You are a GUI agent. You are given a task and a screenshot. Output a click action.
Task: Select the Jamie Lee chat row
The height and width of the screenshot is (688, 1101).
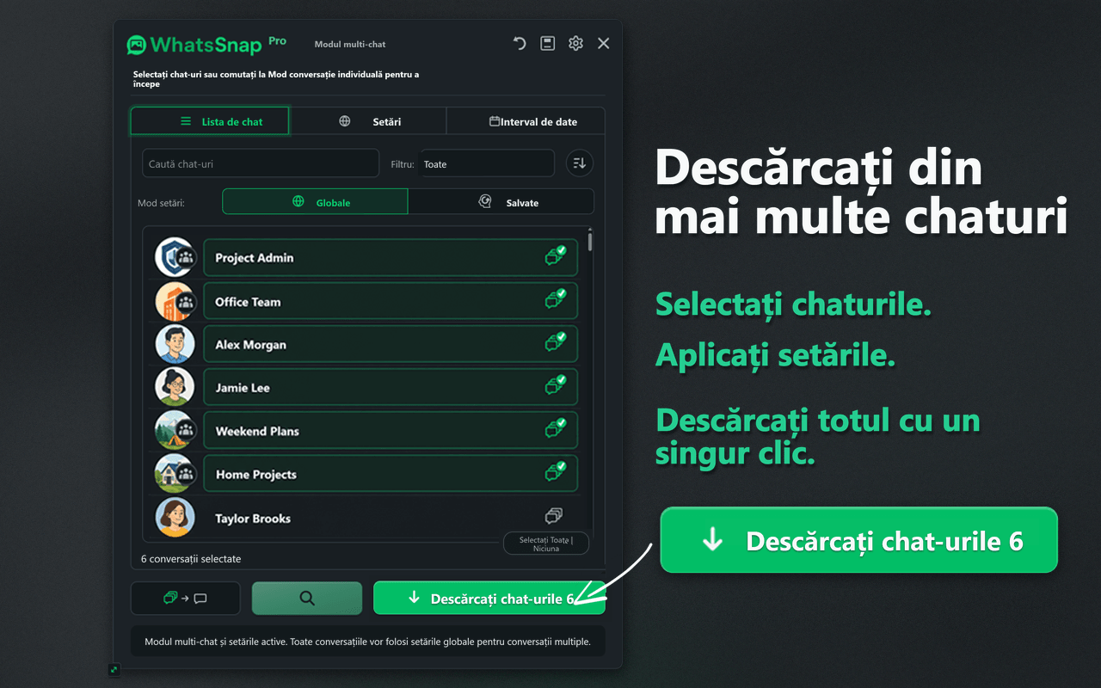391,387
